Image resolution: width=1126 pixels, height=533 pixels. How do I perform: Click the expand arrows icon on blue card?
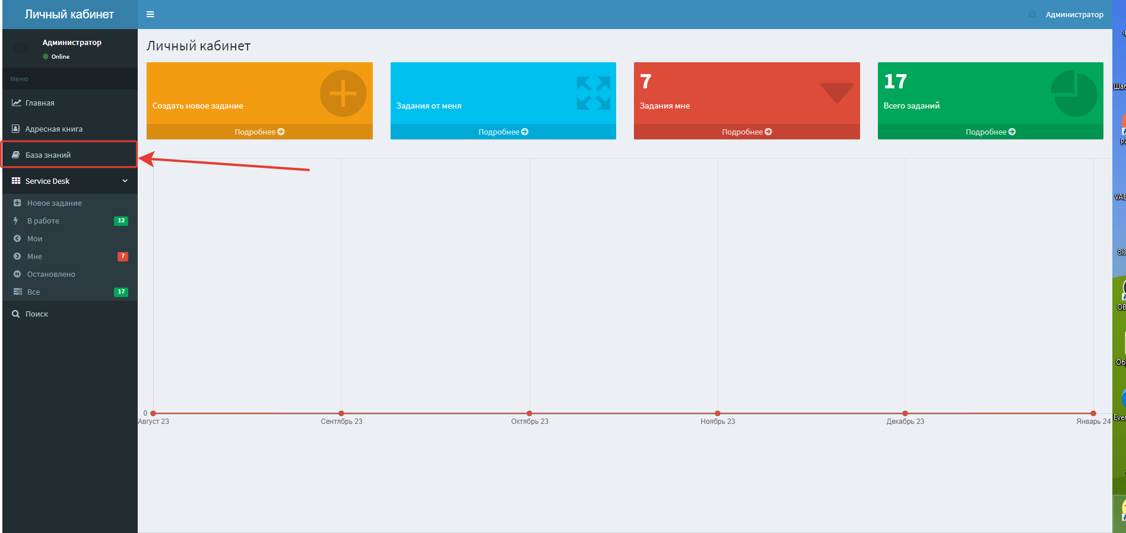[x=593, y=94]
